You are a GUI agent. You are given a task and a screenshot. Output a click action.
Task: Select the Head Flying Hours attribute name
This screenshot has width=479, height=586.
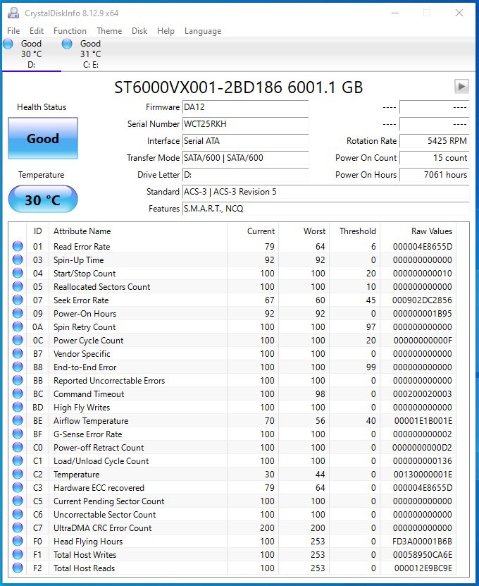88,541
